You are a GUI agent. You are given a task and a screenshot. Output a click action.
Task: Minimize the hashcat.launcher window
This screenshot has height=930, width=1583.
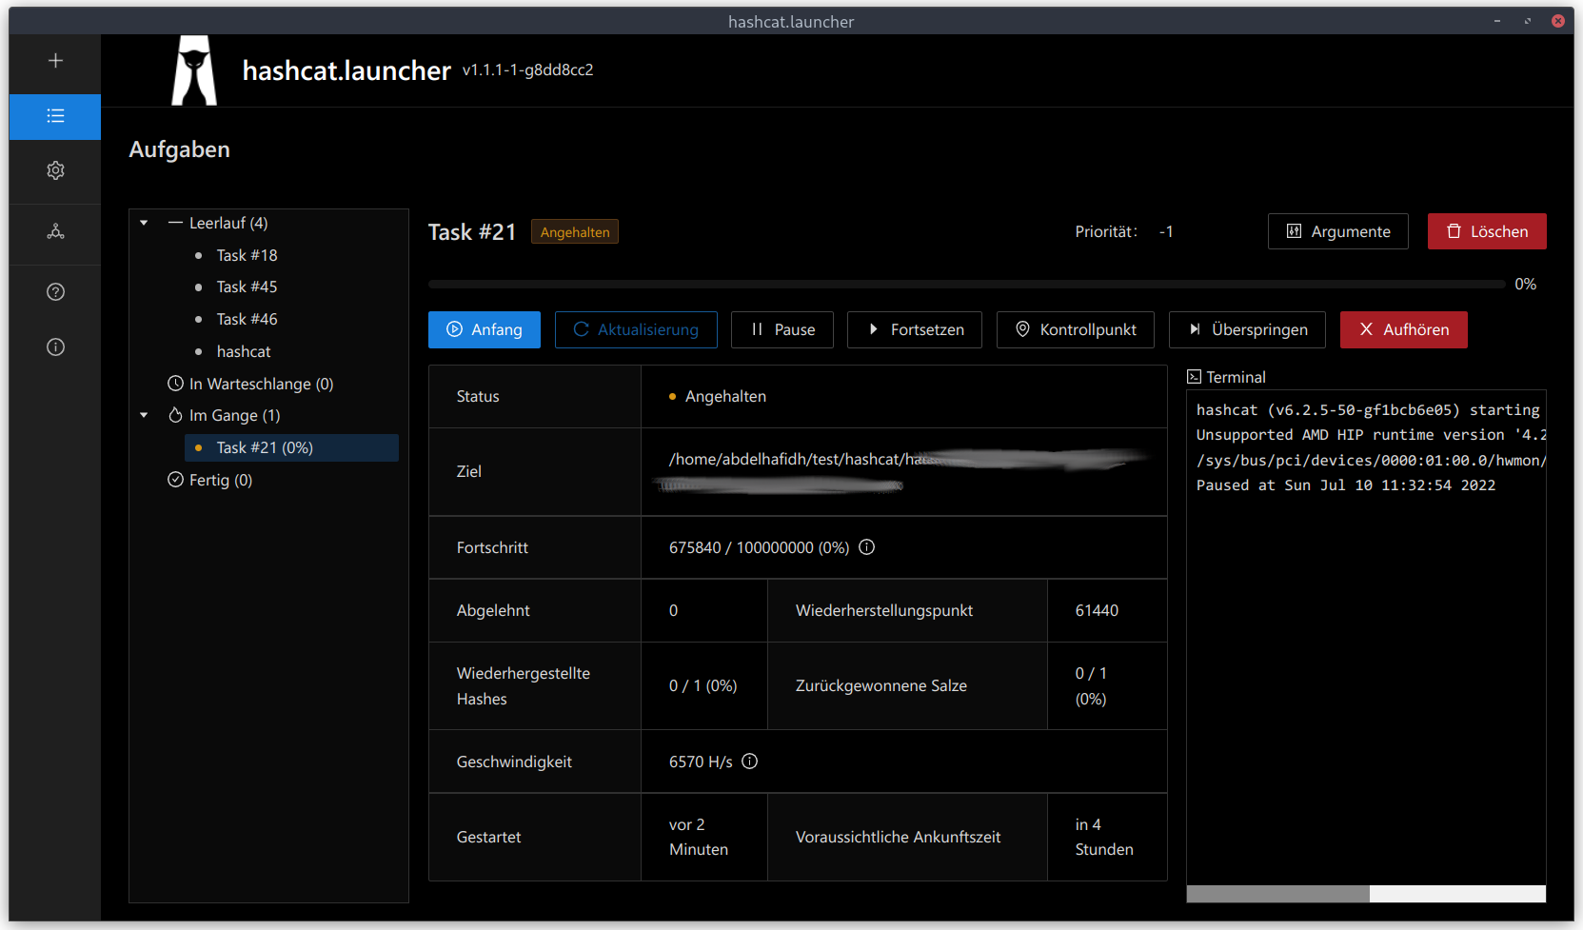[1497, 20]
